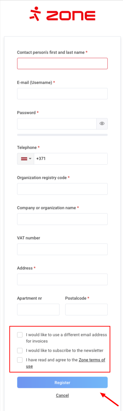Select the Organization registry code field
Screen dimensions: 123x411
point(63,189)
